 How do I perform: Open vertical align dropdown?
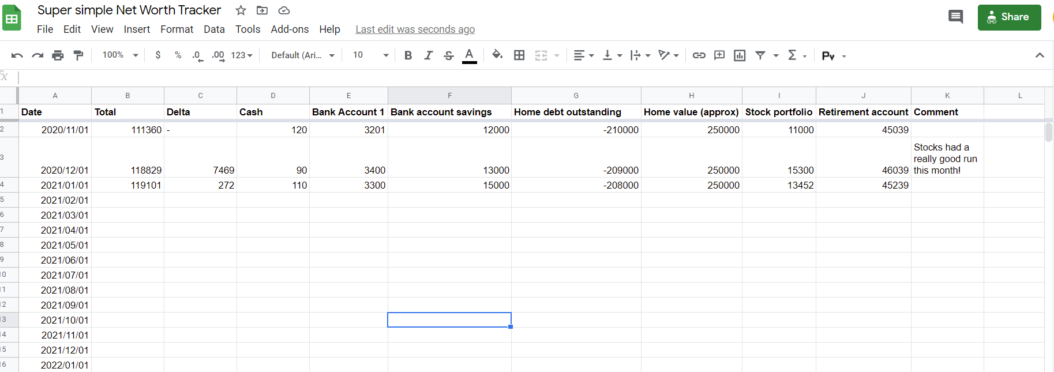coord(613,55)
